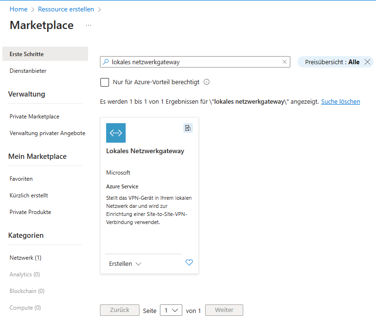Add Lokales Netzwerkgateway to favorites via heart
The image size is (376, 322).
click(x=189, y=263)
